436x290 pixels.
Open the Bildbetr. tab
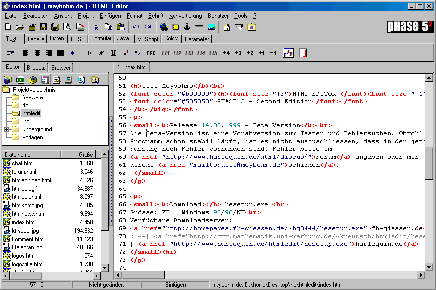pyautogui.click(x=36, y=68)
